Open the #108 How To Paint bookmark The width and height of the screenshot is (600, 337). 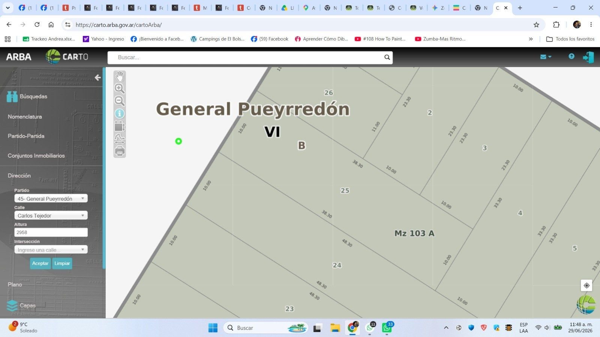[x=380, y=39]
